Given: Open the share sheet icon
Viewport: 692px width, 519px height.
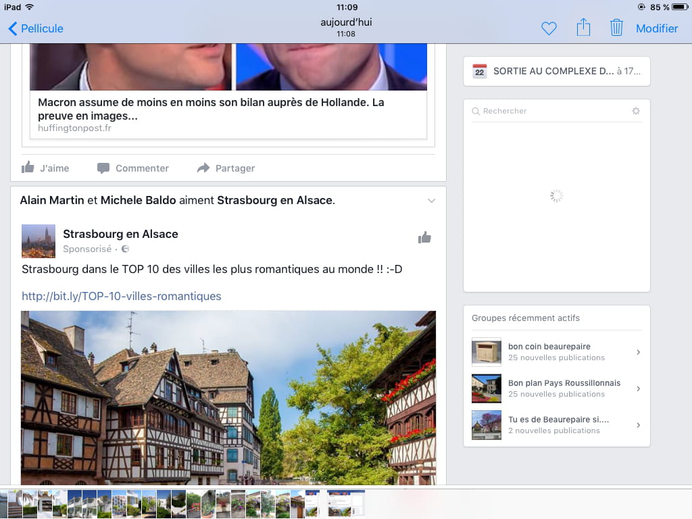Looking at the screenshot, I should tap(583, 27).
